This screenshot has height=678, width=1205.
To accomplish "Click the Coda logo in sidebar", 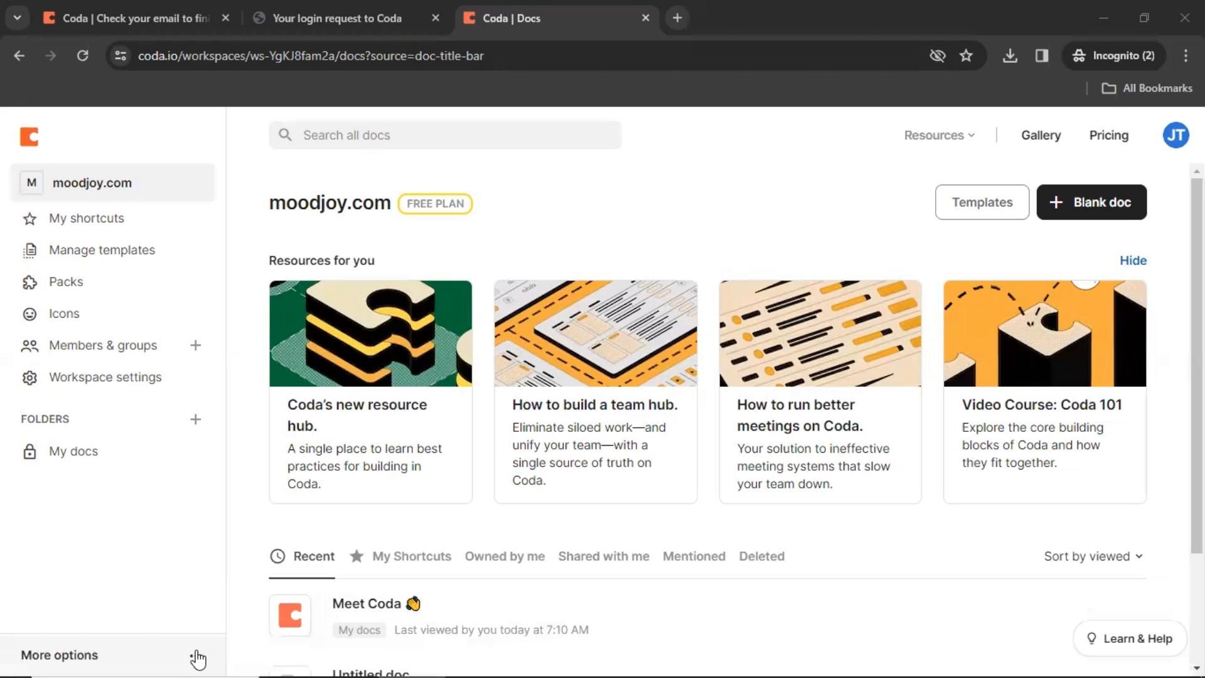I will [x=29, y=136].
